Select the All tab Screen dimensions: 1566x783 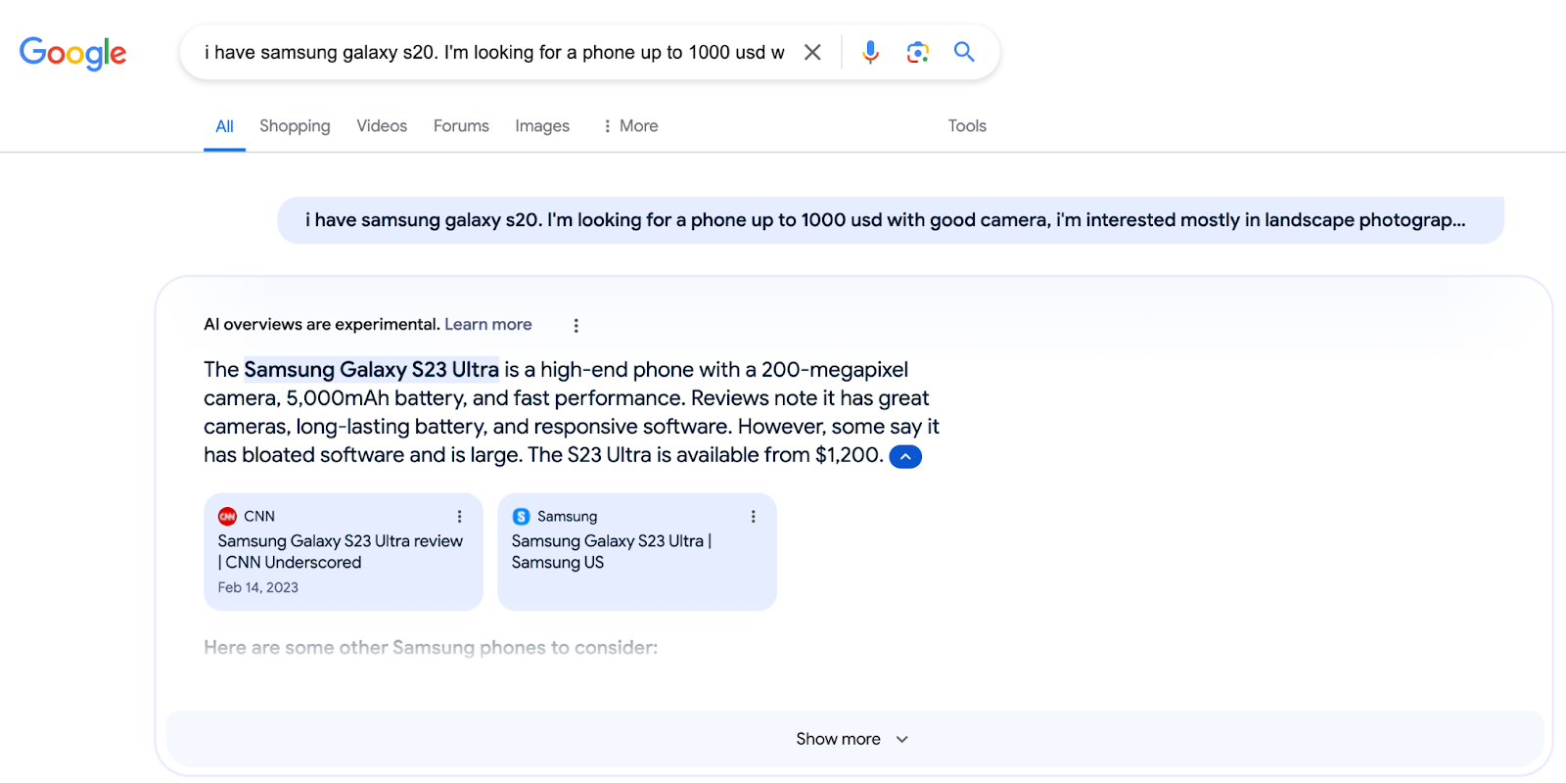224,126
